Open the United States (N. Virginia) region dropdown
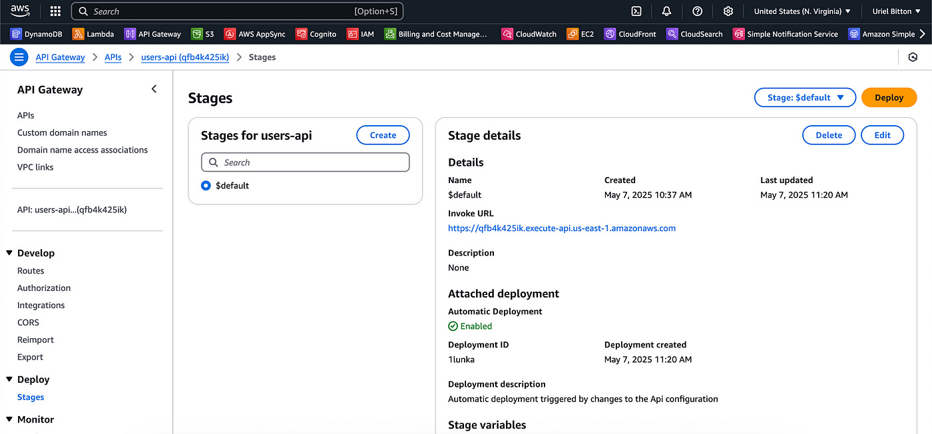This screenshot has width=932, height=434. click(x=802, y=11)
